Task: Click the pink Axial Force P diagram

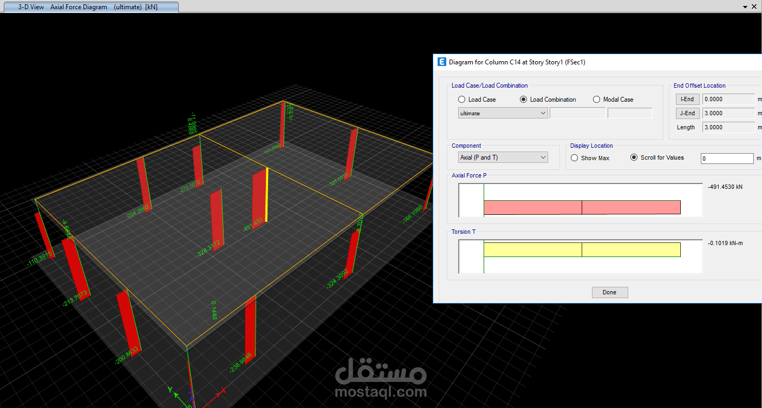Action: point(582,207)
